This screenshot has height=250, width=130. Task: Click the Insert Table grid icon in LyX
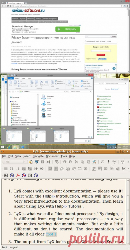coord(56,169)
